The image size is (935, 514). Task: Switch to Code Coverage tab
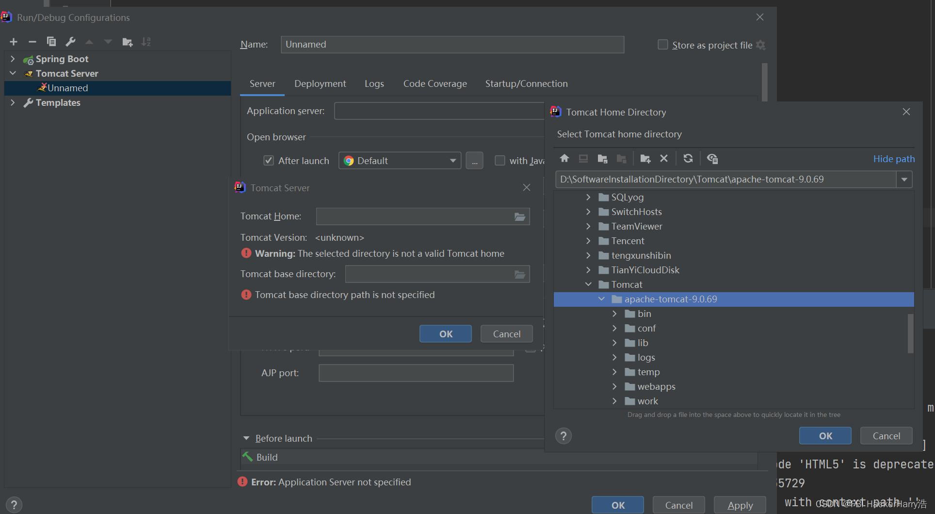tap(435, 83)
